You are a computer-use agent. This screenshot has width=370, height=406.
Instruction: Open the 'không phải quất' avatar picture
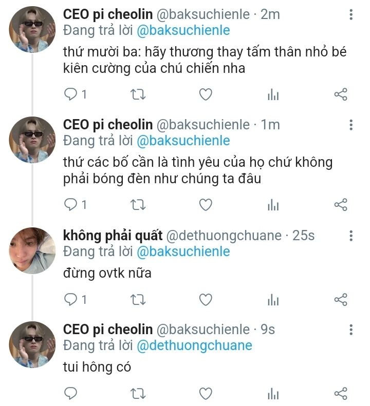pos(33,250)
